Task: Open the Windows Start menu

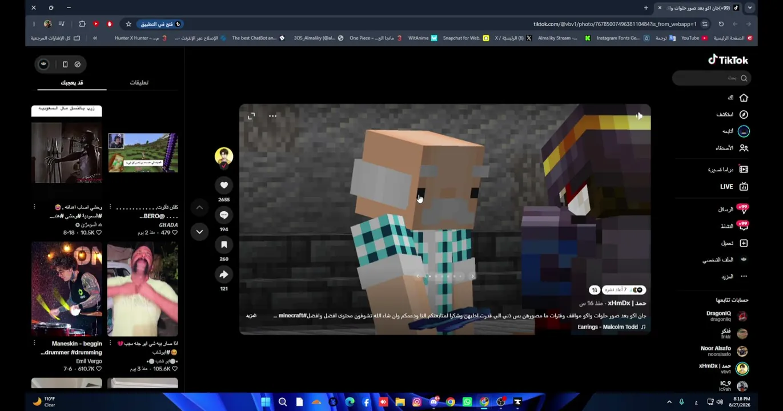Action: pyautogui.click(x=266, y=402)
